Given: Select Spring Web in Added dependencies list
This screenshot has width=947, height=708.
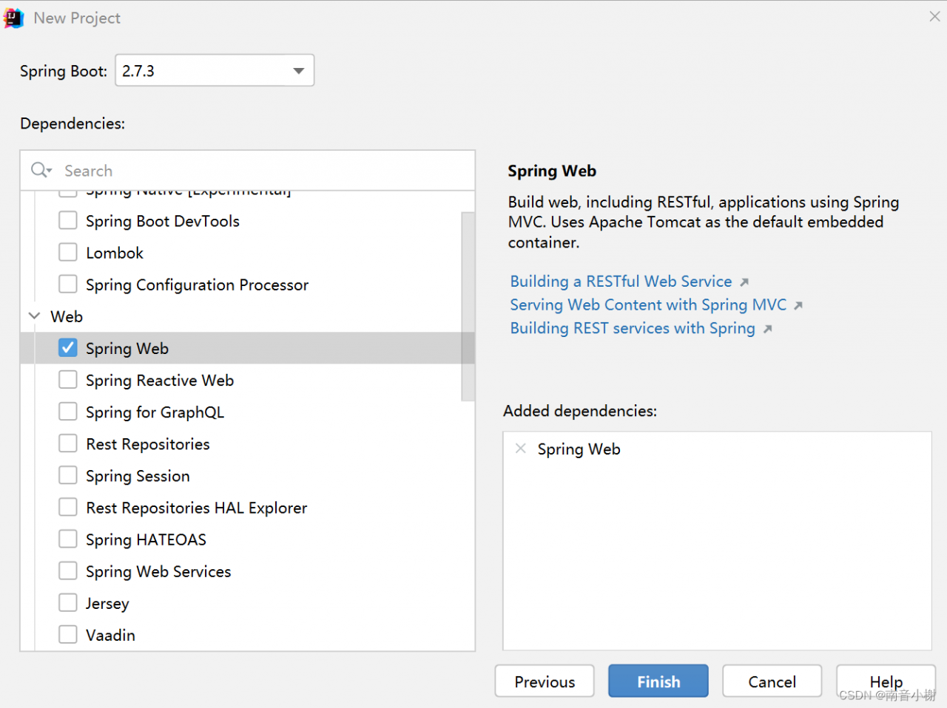Looking at the screenshot, I should pos(579,449).
